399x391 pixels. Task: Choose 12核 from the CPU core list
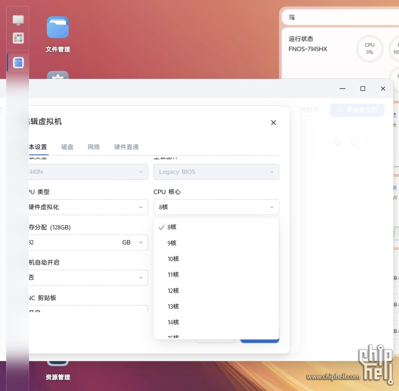(173, 290)
